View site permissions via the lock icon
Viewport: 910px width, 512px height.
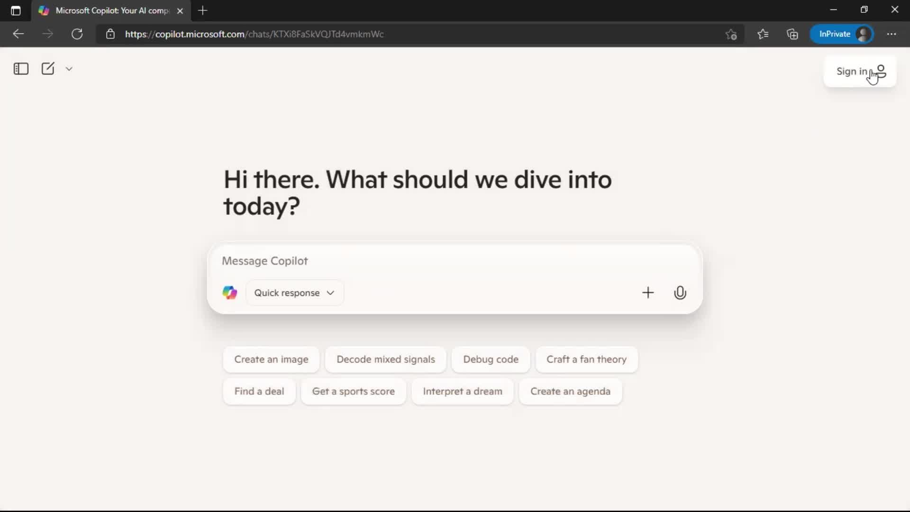[x=110, y=34]
